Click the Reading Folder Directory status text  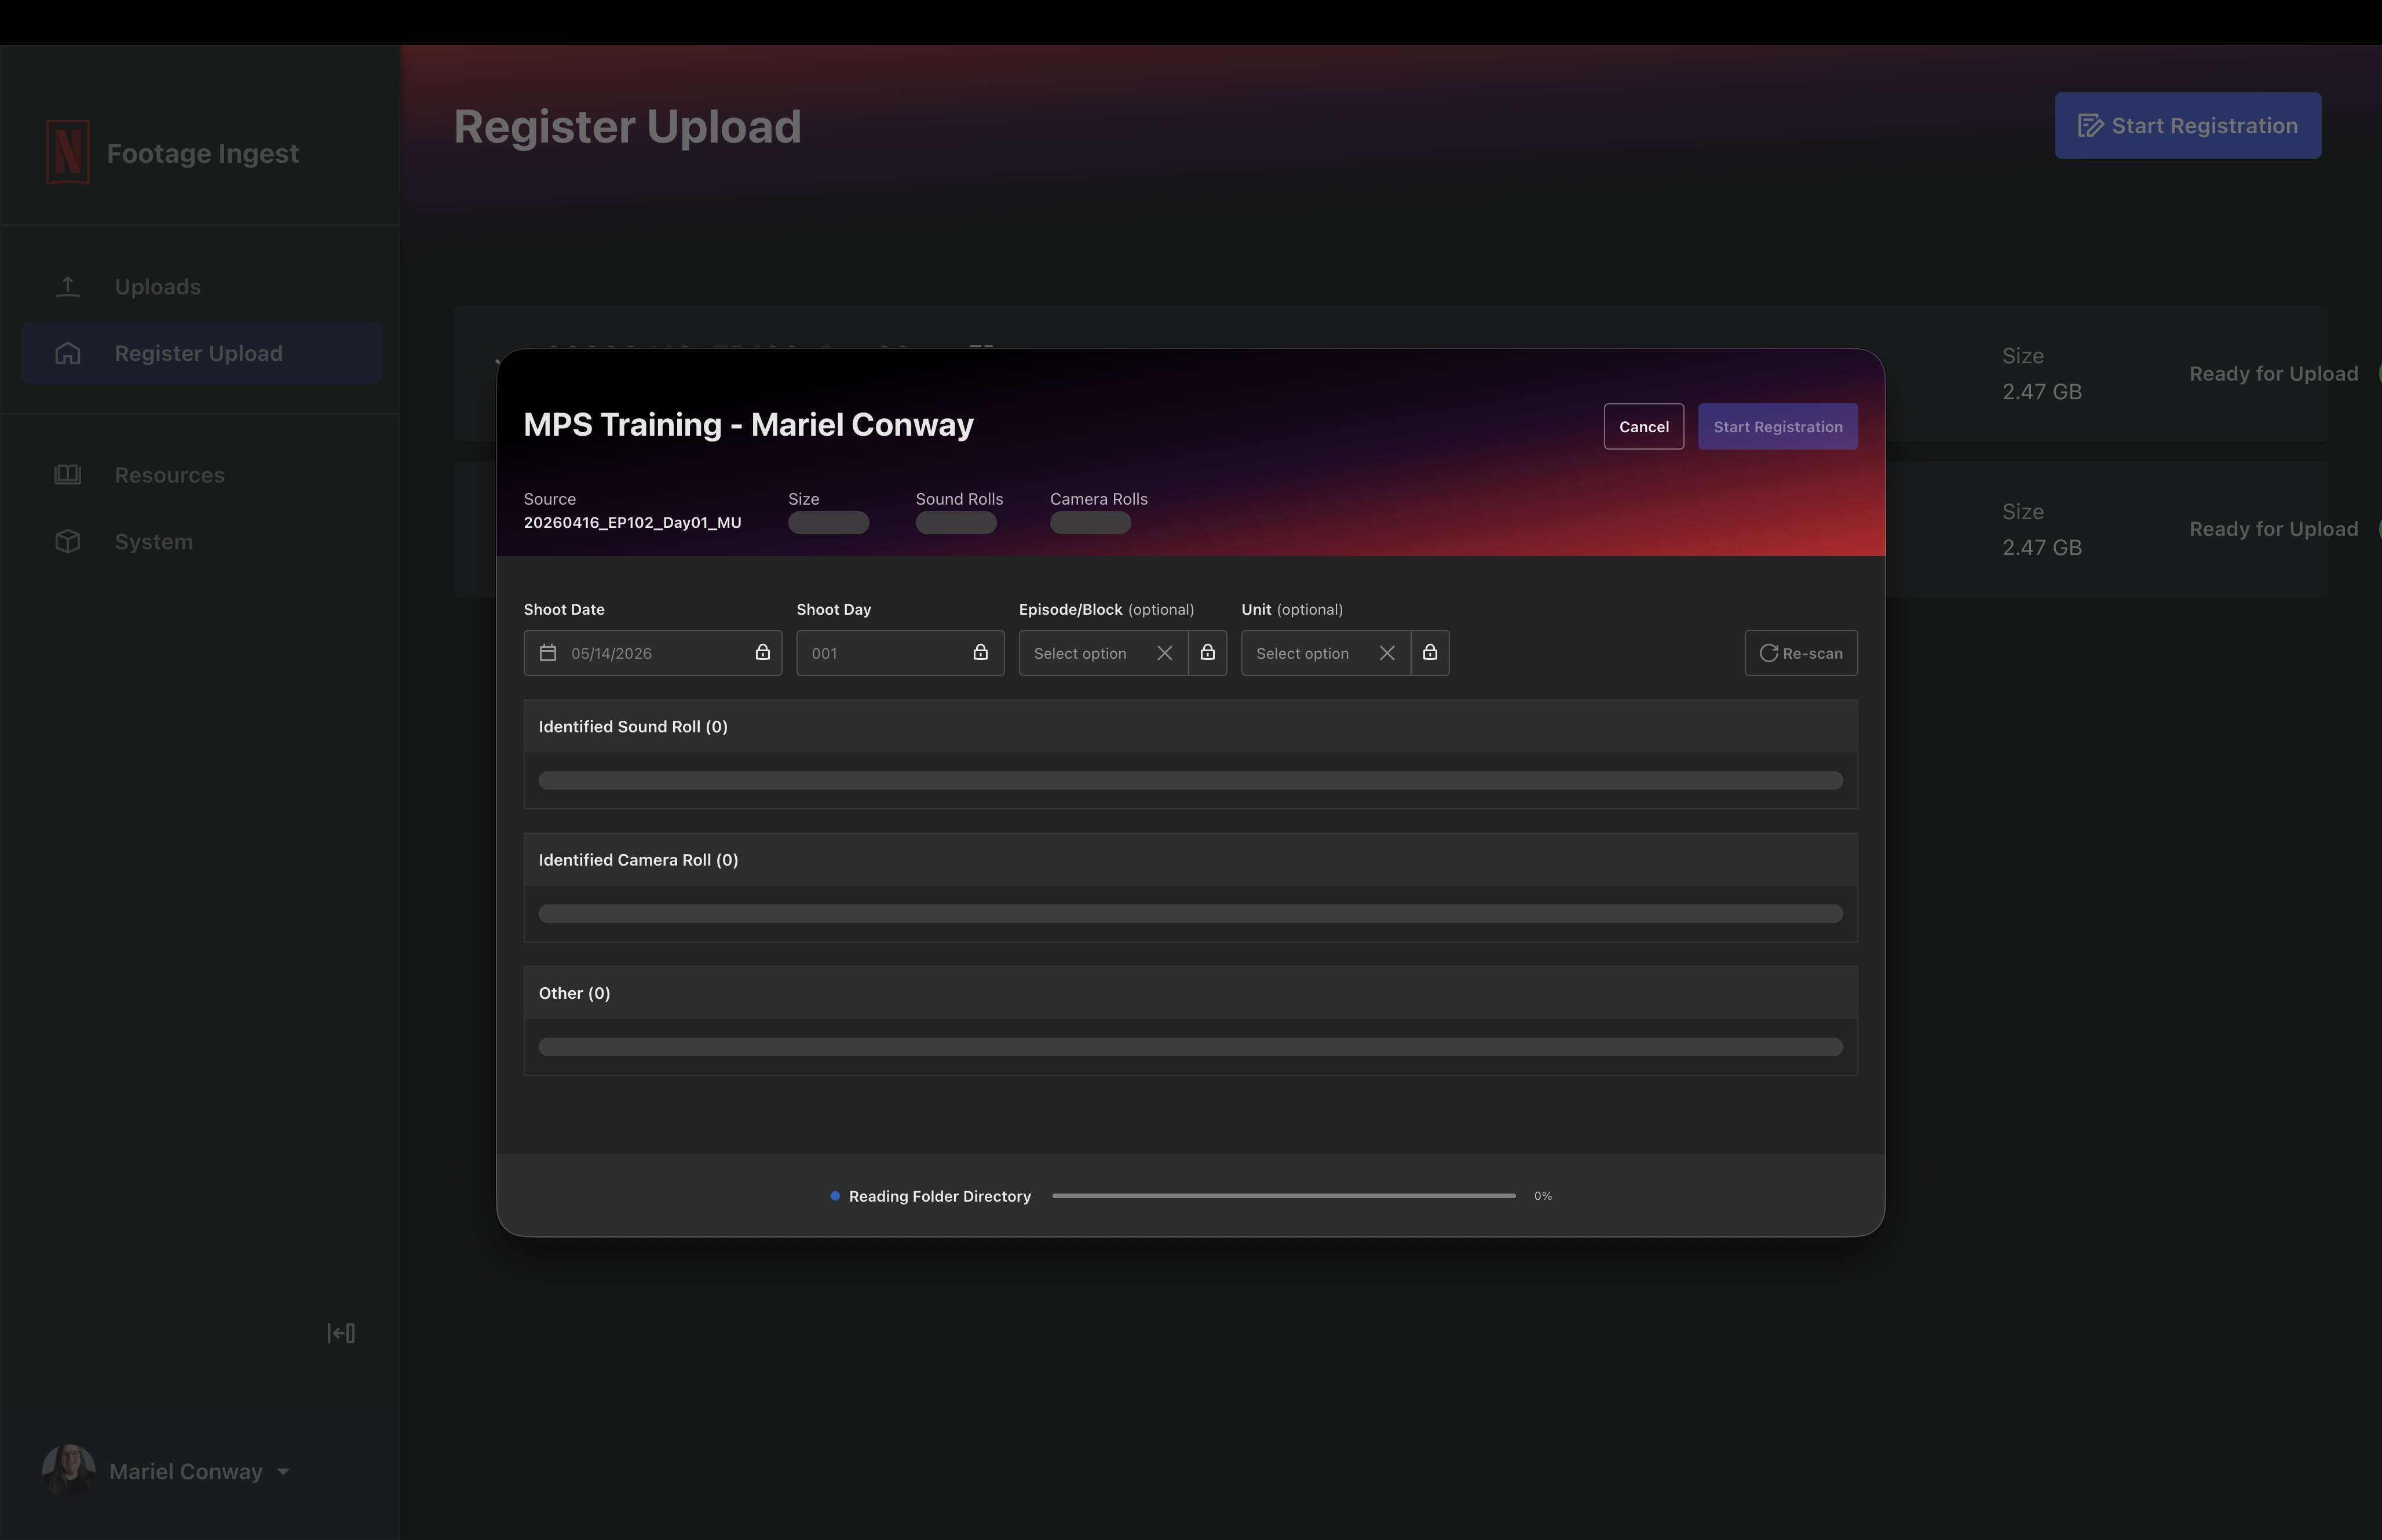[940, 1196]
